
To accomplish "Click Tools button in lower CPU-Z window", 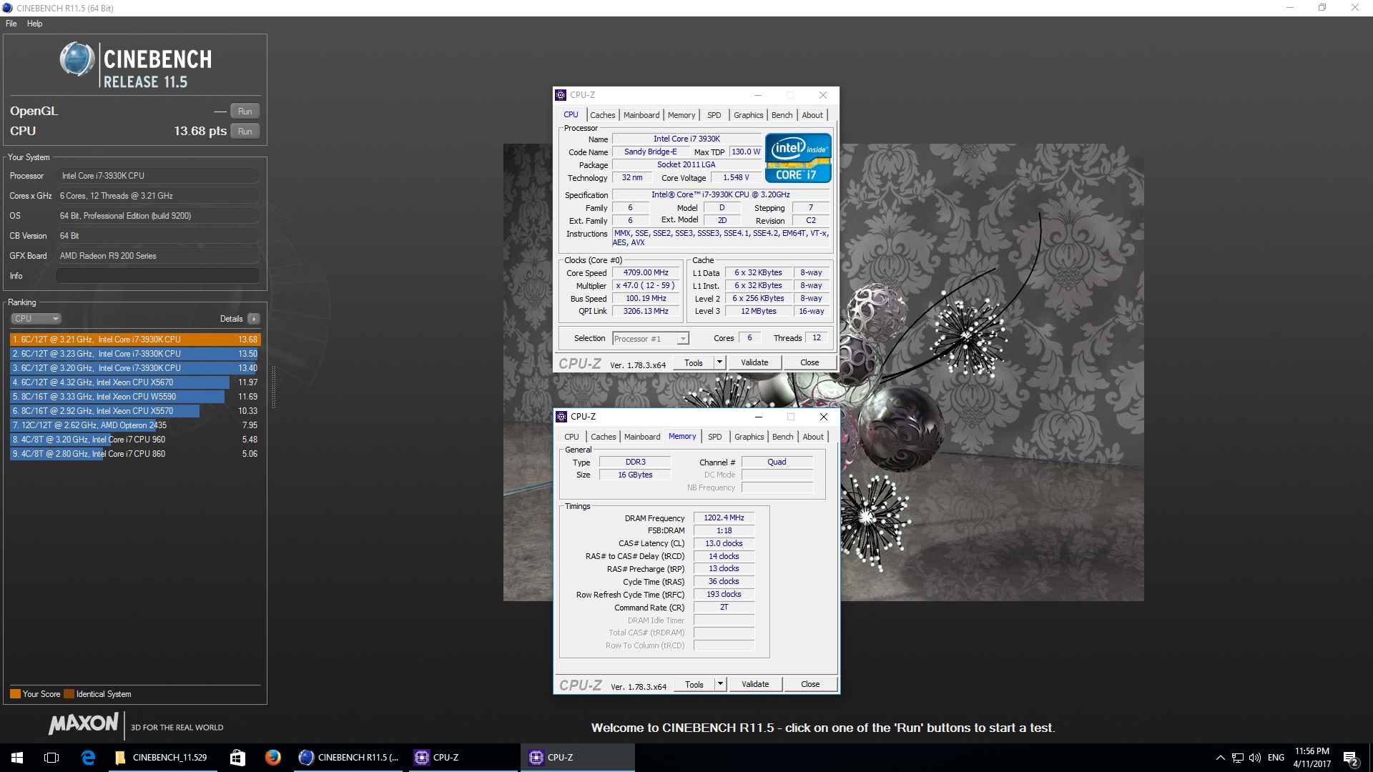I will point(694,685).
